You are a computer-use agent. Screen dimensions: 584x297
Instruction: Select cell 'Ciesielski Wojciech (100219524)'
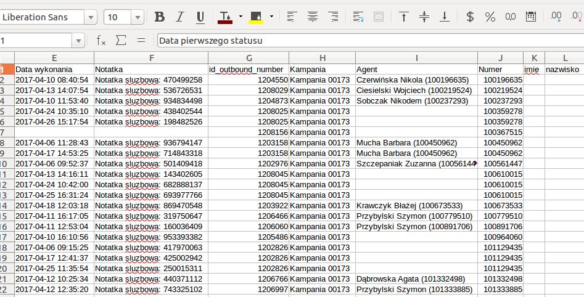[417, 91]
